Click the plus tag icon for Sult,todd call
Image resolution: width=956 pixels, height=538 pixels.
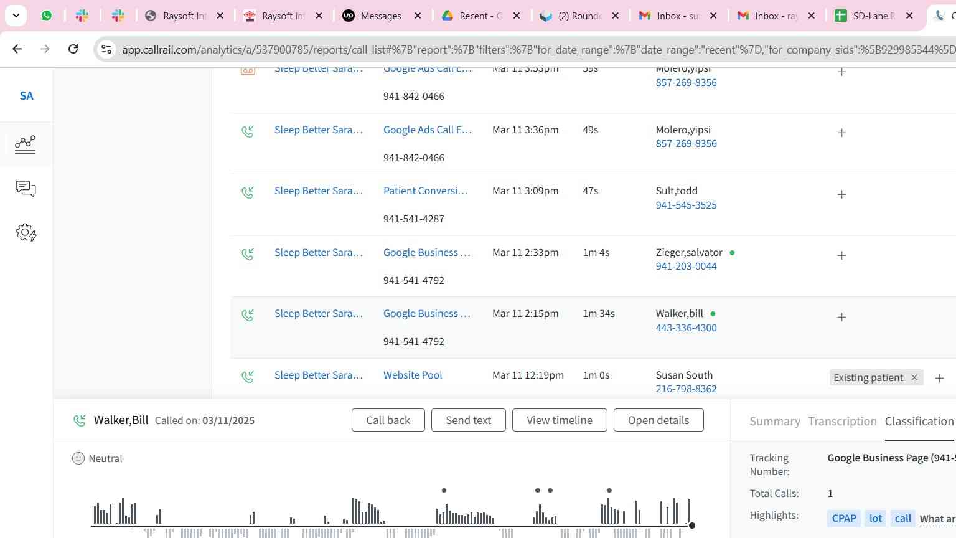click(x=841, y=194)
